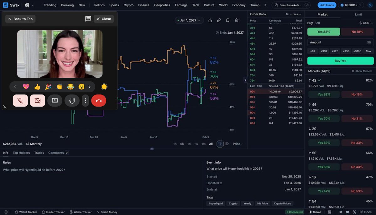
Task: Open dropdown arrow next to workspace icon
Action: (x=33, y=5)
